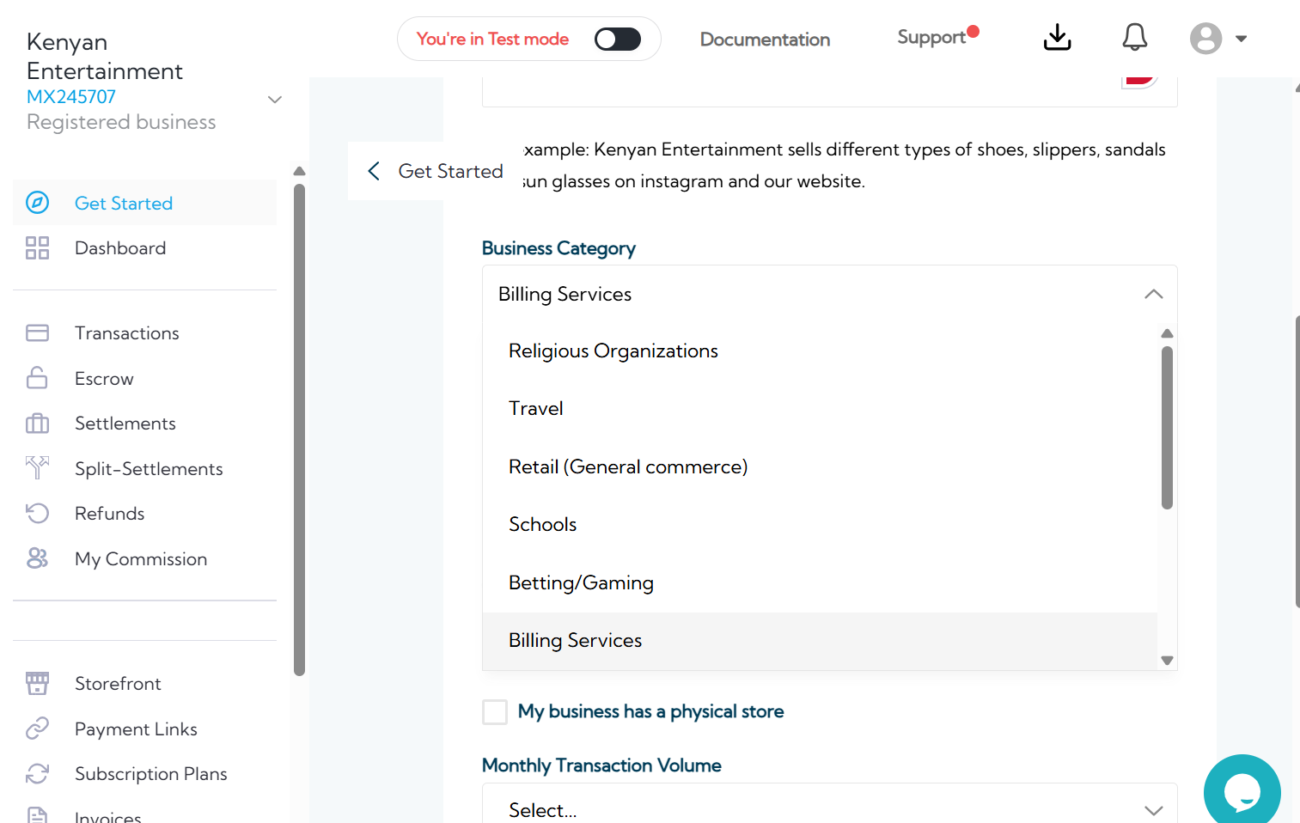Check the physical store checkbox
The width and height of the screenshot is (1300, 823).
495,712
